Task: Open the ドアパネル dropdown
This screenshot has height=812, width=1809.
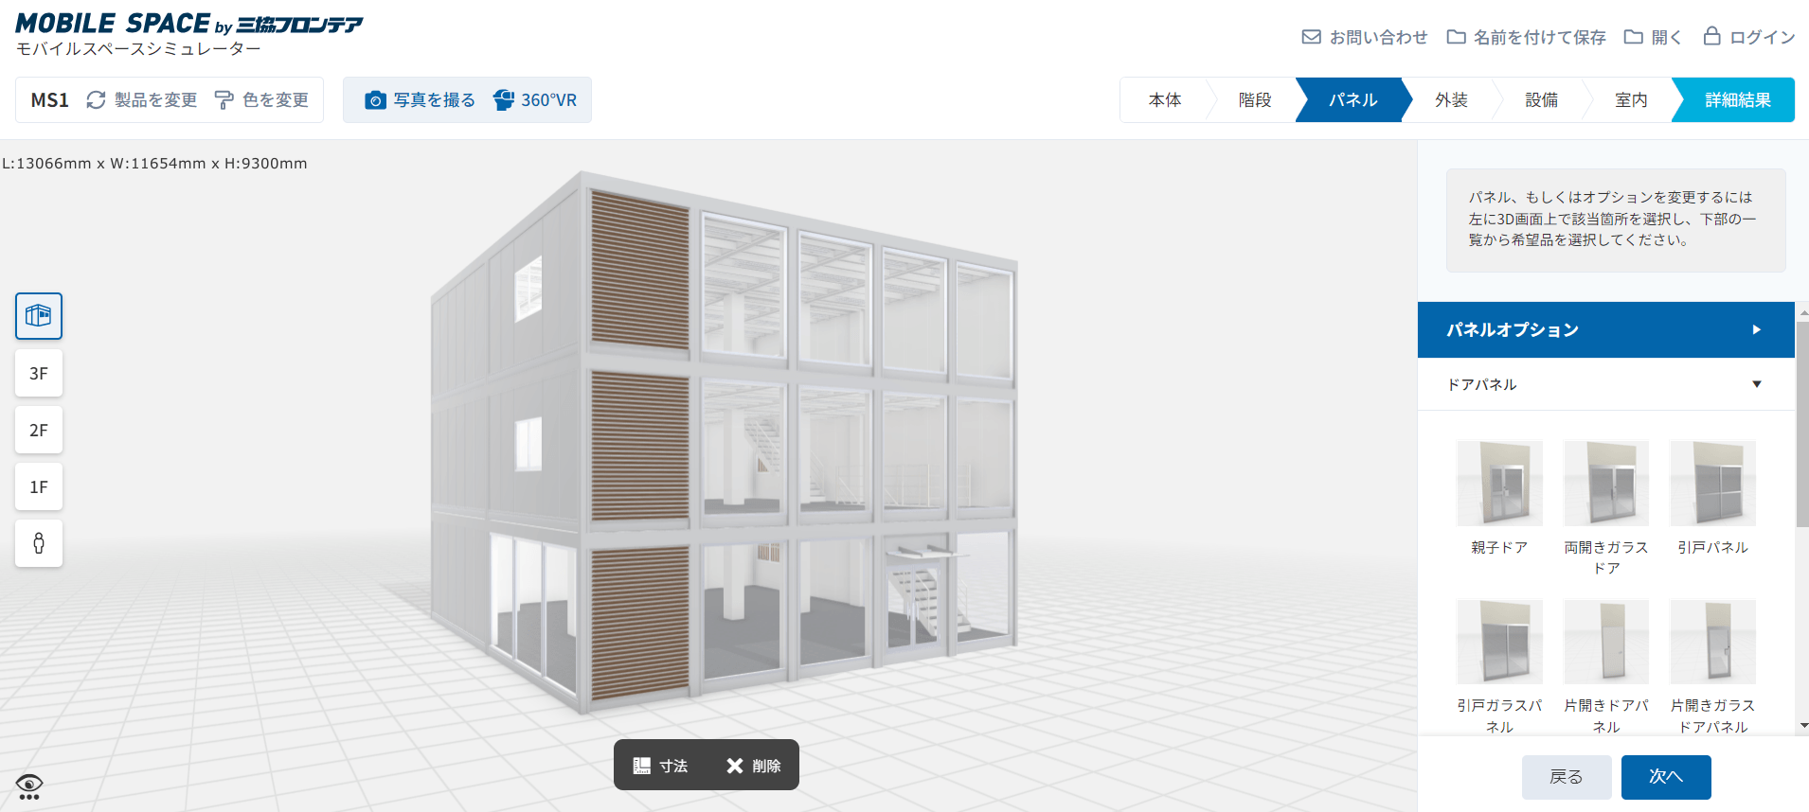Action: pyautogui.click(x=1605, y=384)
